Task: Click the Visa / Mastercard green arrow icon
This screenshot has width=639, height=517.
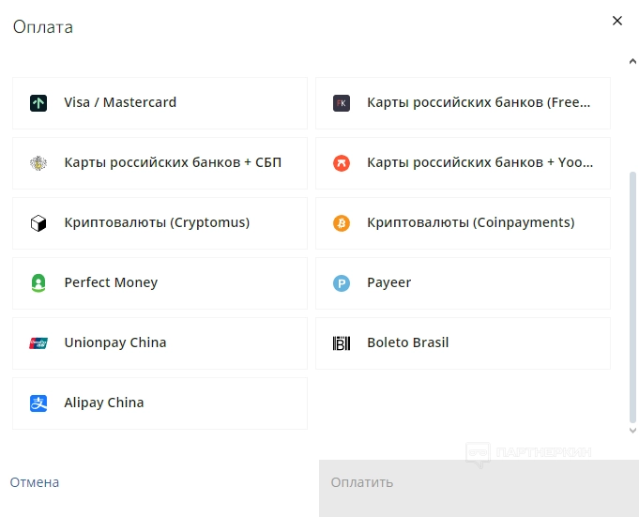Action: tap(38, 103)
